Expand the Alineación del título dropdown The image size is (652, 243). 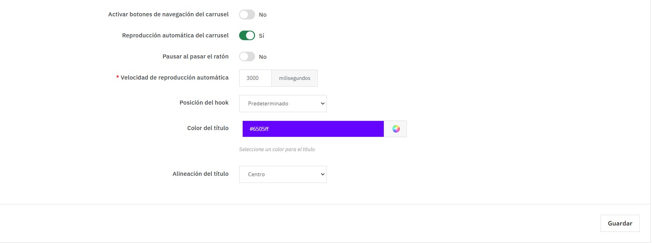click(x=283, y=175)
